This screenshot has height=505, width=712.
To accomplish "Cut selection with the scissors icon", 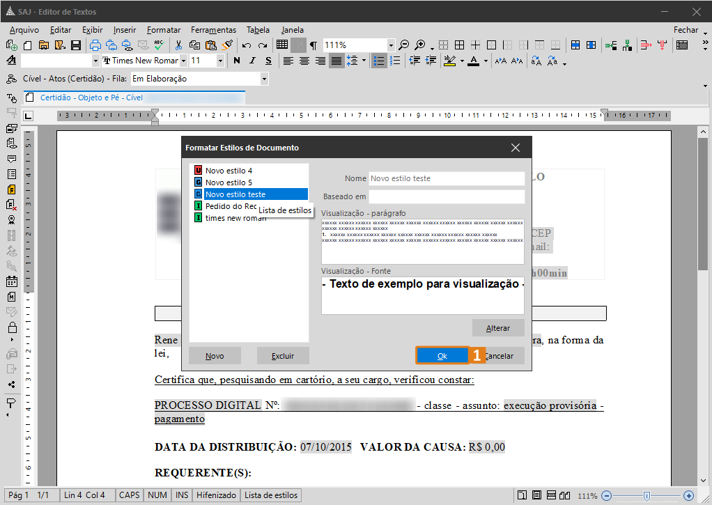I will click(178, 45).
